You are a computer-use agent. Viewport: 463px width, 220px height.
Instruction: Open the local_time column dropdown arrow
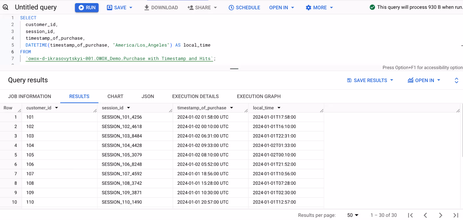pos(279,108)
